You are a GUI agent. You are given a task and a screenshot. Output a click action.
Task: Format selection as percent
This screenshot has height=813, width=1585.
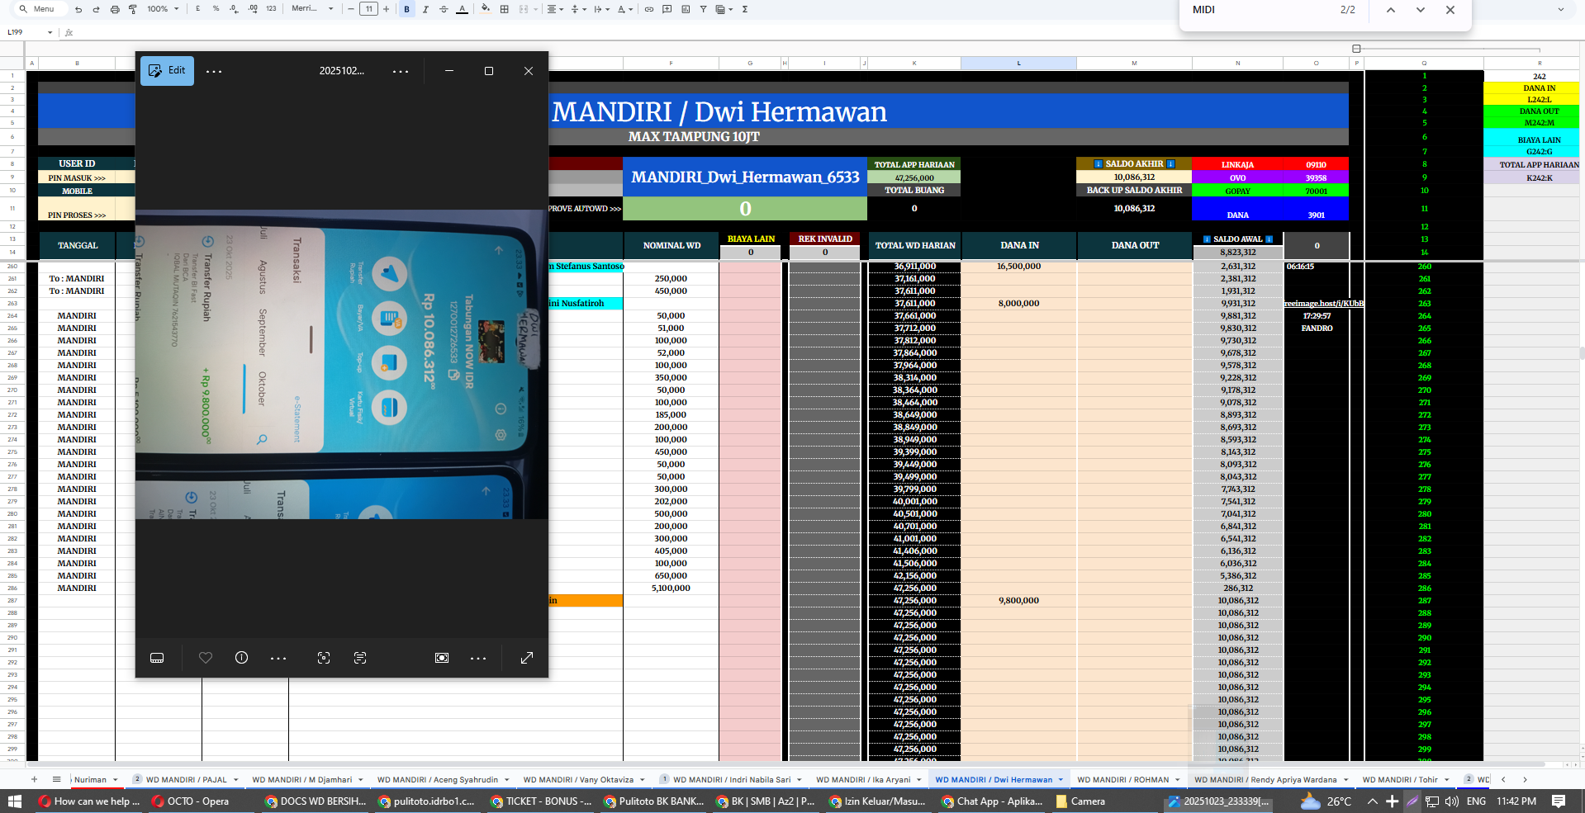pos(216,9)
